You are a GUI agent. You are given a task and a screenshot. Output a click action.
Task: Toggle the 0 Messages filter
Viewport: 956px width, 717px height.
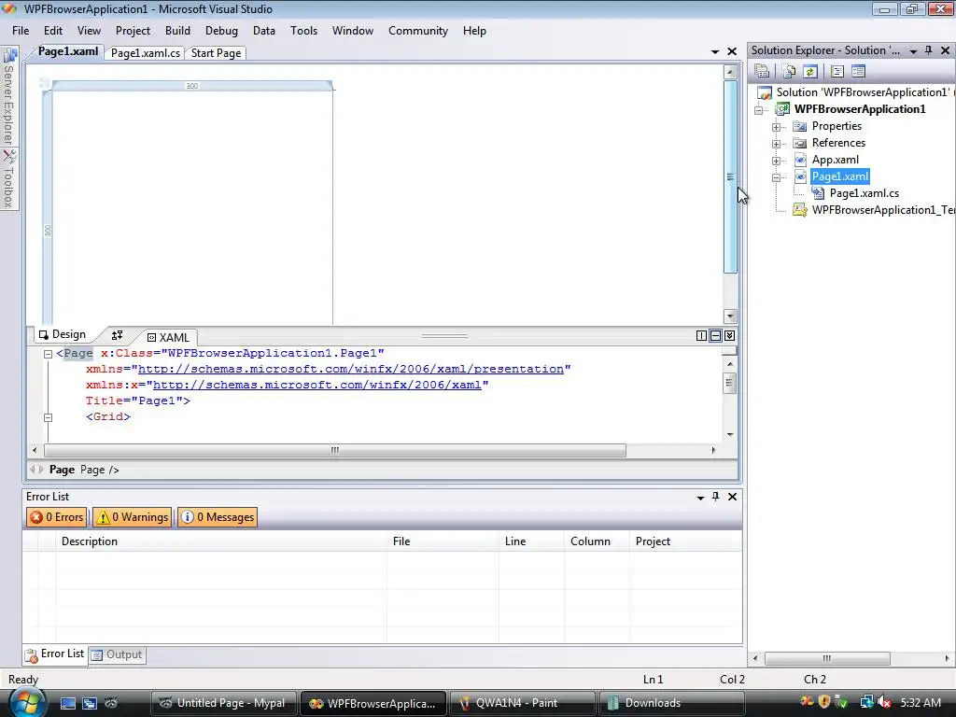(x=217, y=517)
